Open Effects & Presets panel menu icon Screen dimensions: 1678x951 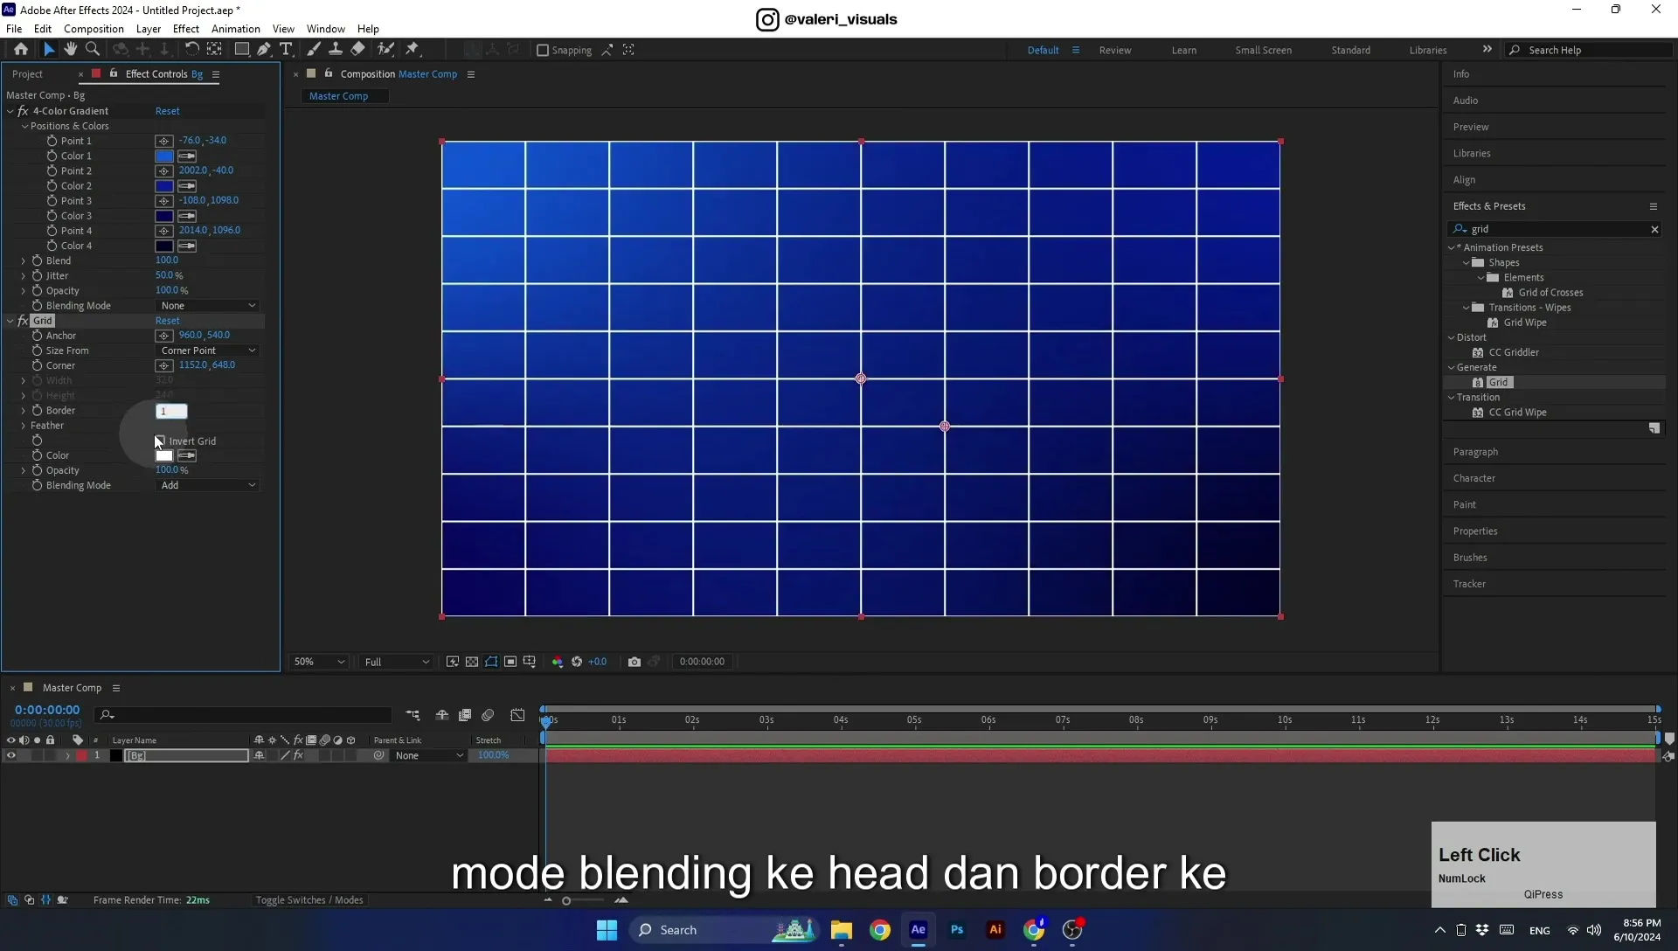click(x=1654, y=206)
